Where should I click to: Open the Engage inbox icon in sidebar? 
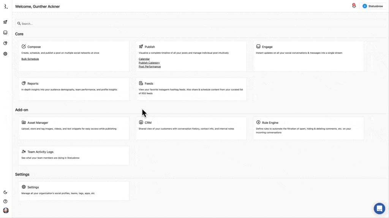pos(5,33)
